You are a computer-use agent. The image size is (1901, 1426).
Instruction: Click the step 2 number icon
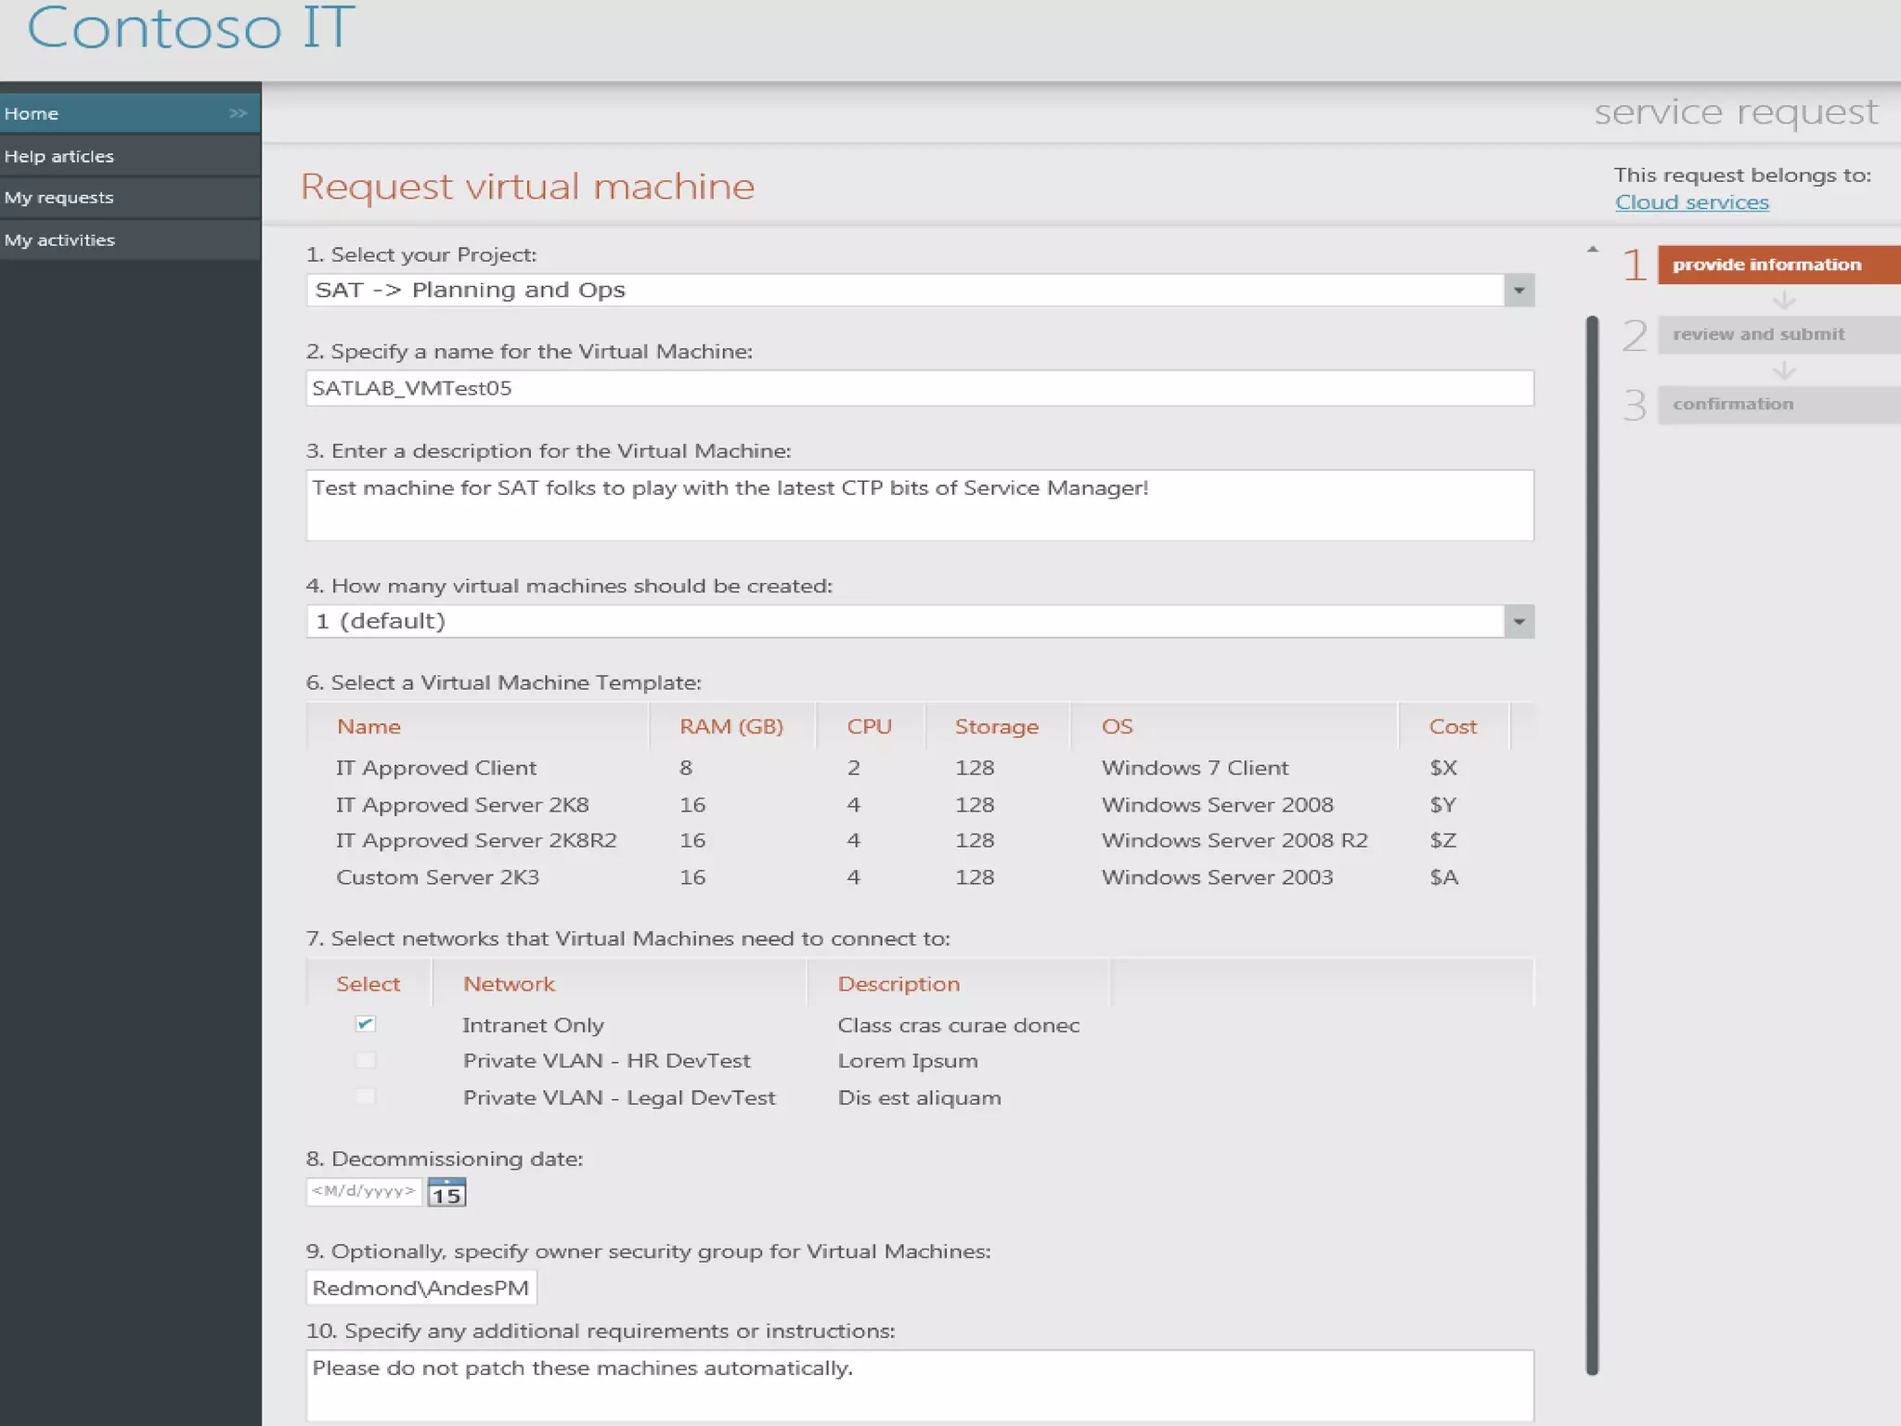click(x=1635, y=335)
